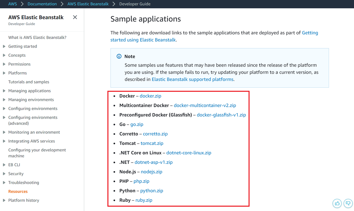Open the Integrating AWS services sidebar label

pos(32,141)
